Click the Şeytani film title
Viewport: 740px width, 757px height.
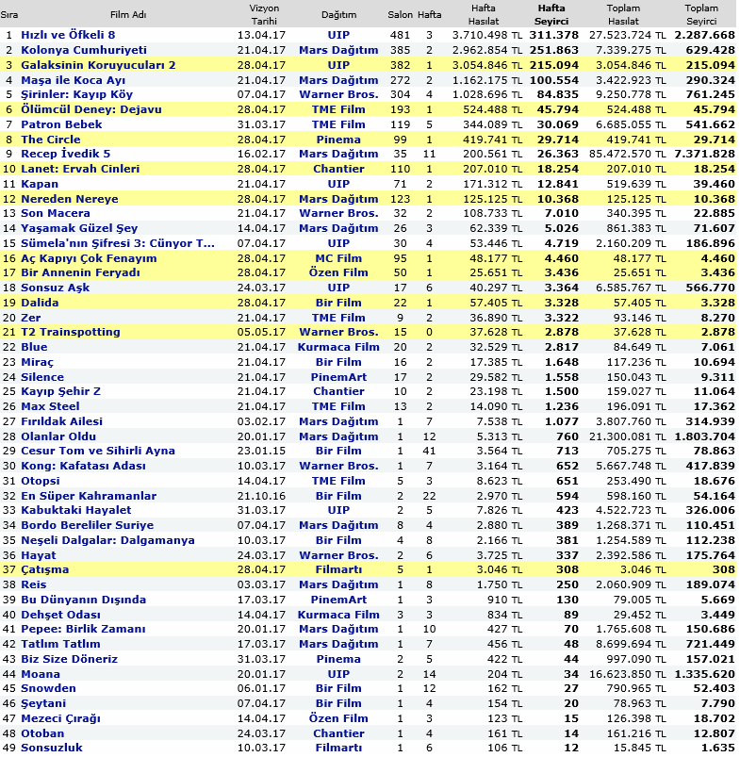pyautogui.click(x=43, y=703)
